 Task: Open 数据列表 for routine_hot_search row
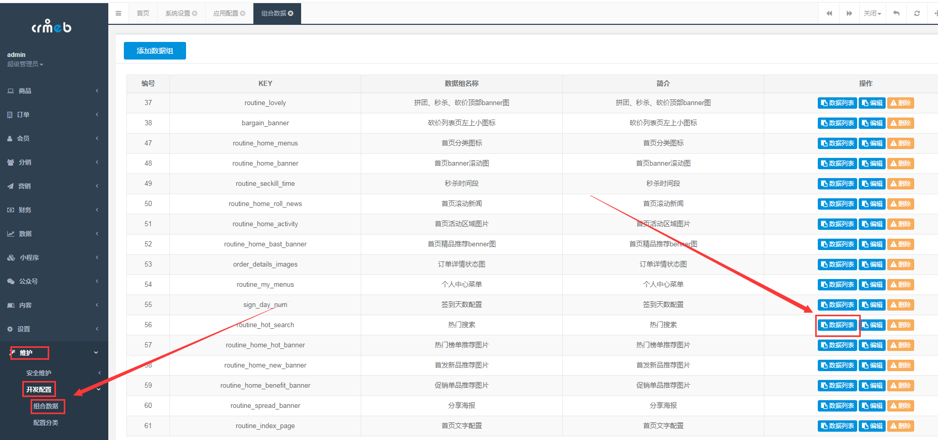click(837, 325)
